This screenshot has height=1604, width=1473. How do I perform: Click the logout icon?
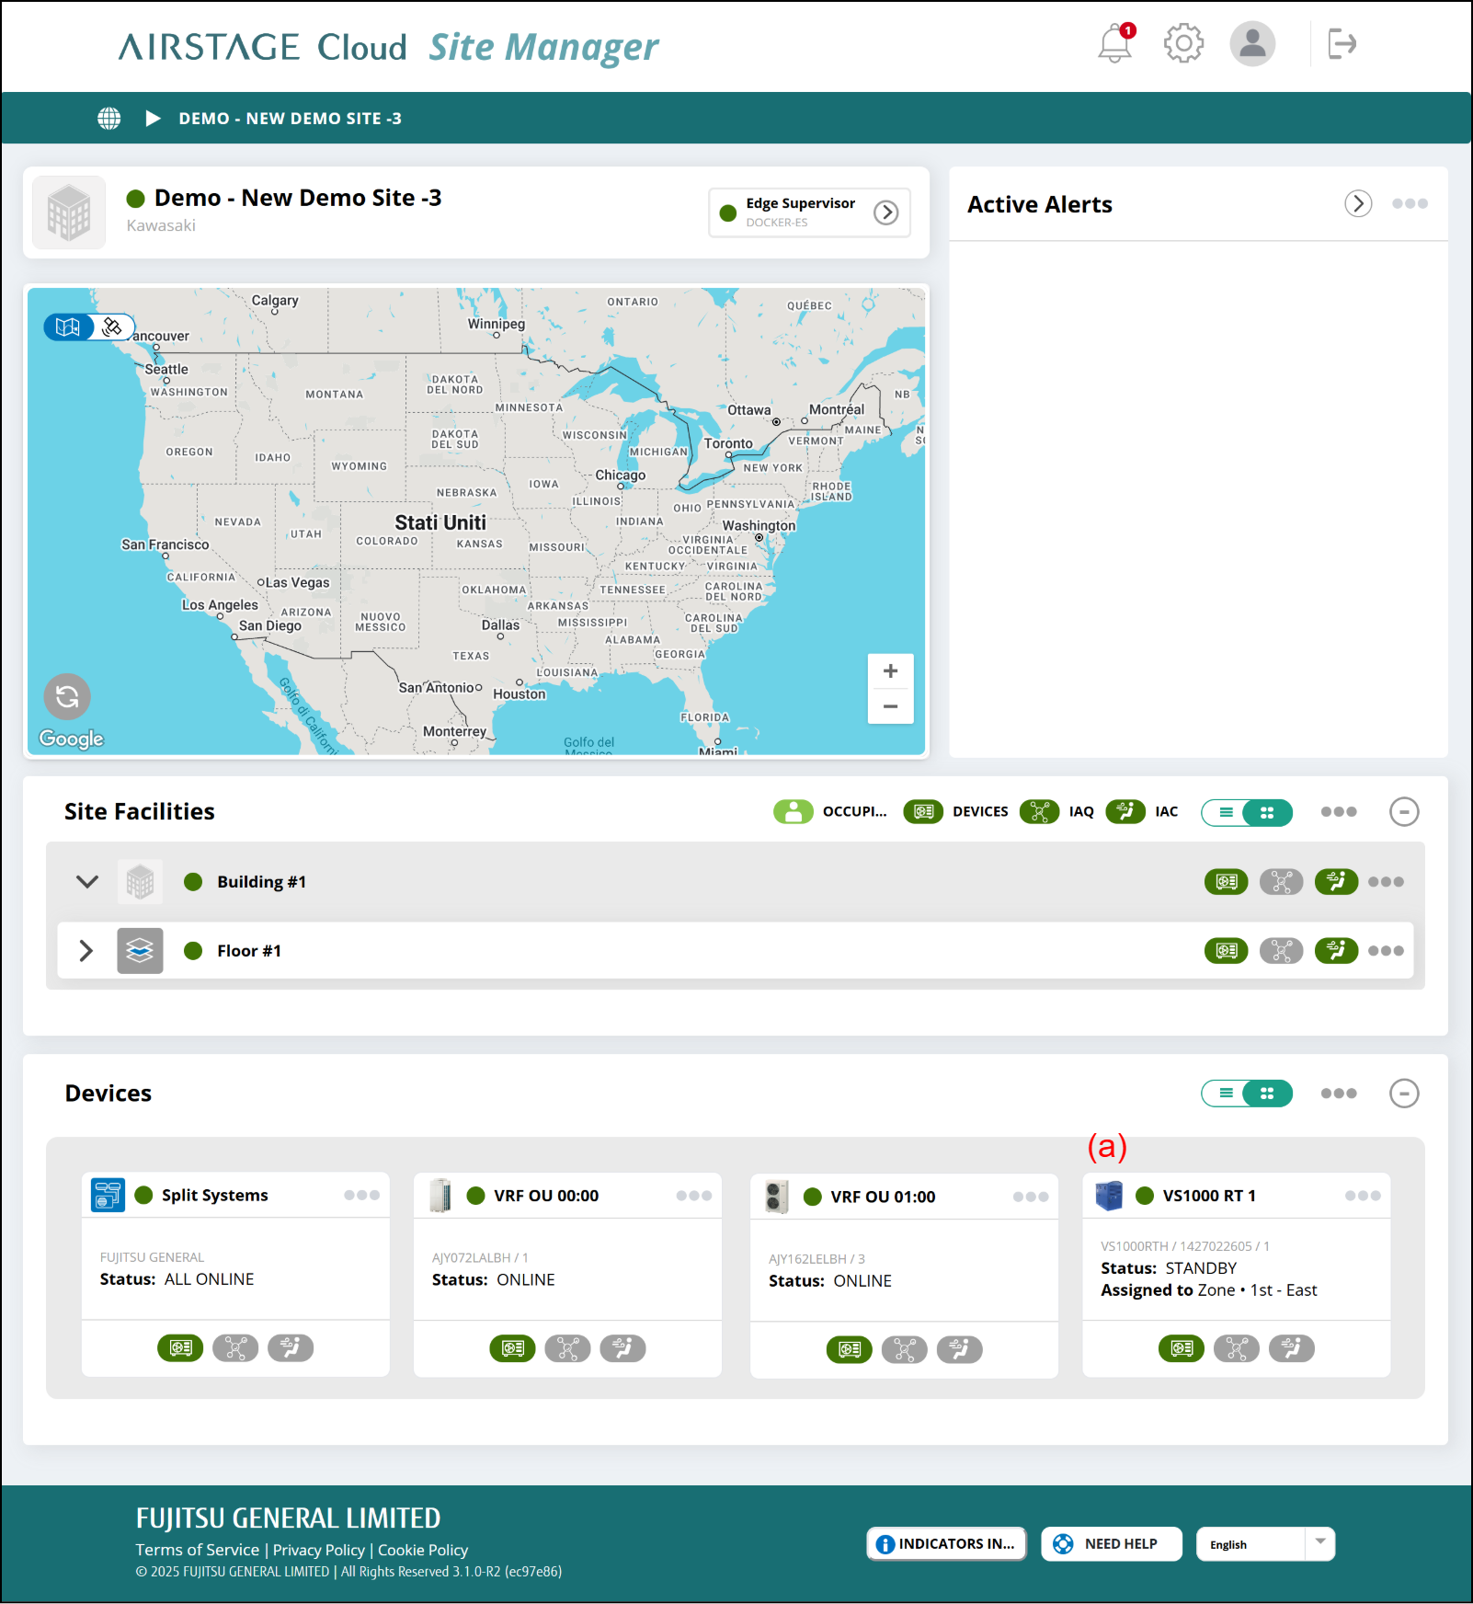click(x=1342, y=43)
